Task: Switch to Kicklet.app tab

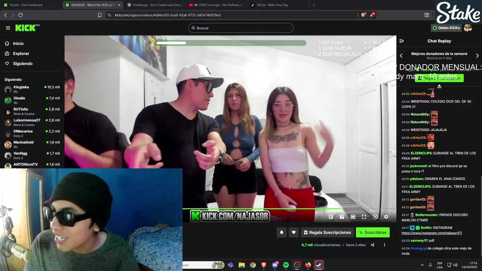Action: (155, 5)
